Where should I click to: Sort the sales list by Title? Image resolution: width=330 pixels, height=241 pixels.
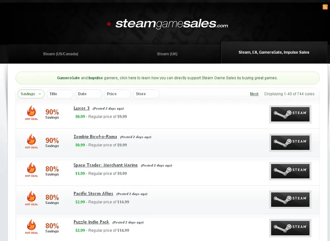pyautogui.click(x=59, y=94)
